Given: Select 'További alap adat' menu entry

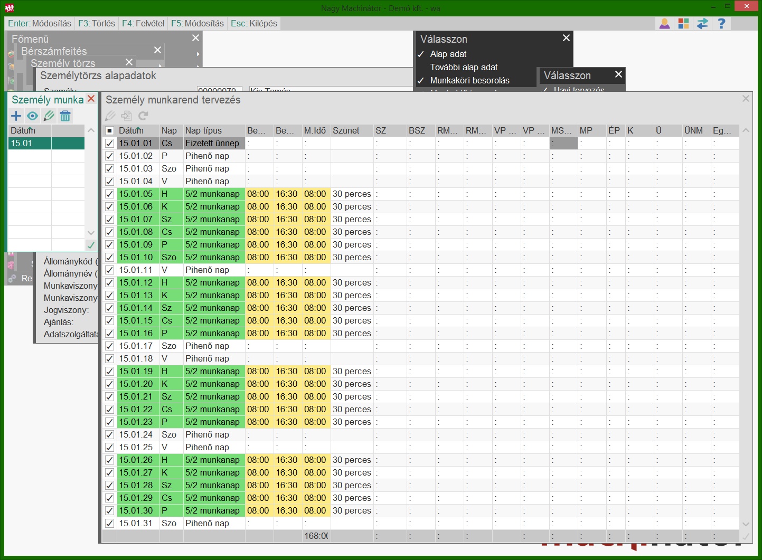Looking at the screenshot, I should [464, 67].
